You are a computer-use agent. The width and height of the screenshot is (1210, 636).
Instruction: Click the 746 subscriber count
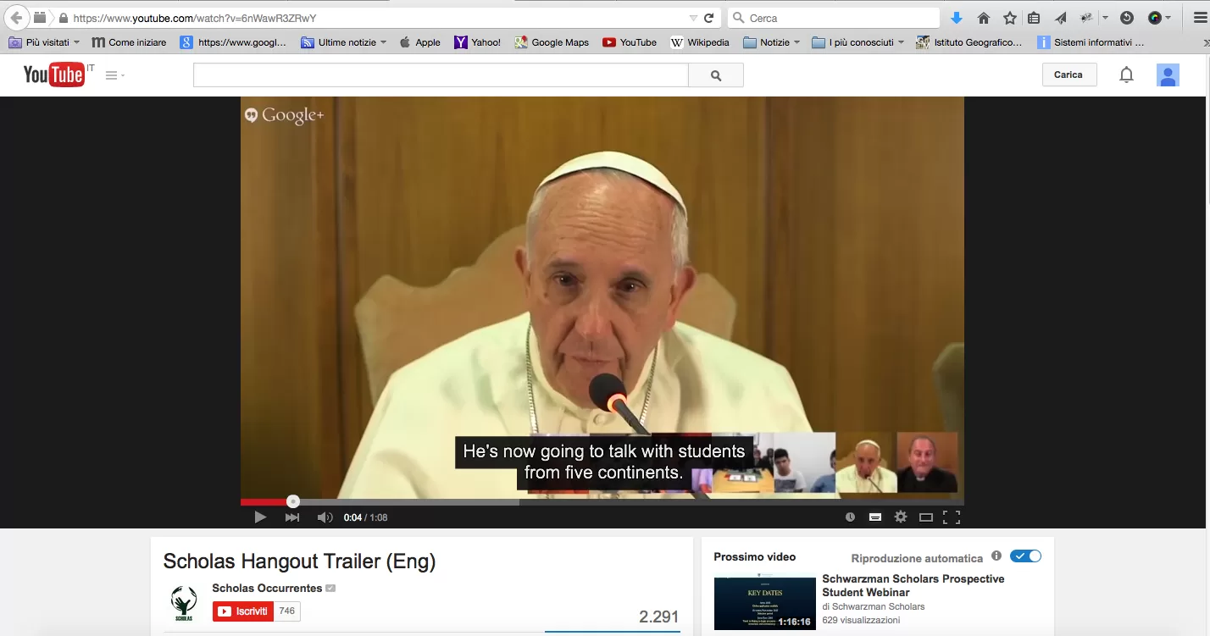tap(287, 611)
